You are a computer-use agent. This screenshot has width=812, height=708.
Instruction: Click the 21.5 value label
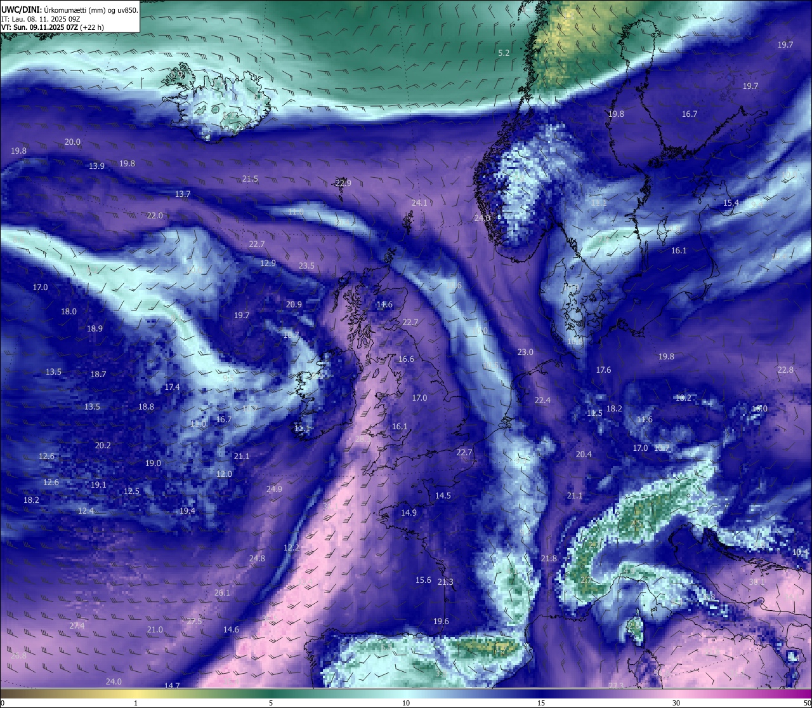(250, 179)
